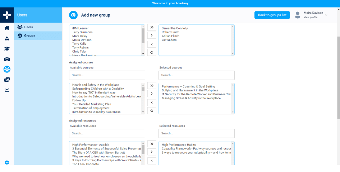This screenshot has width=340, height=172.
Task: Click the media gallery icon in sidebar
Action: pos(7,80)
